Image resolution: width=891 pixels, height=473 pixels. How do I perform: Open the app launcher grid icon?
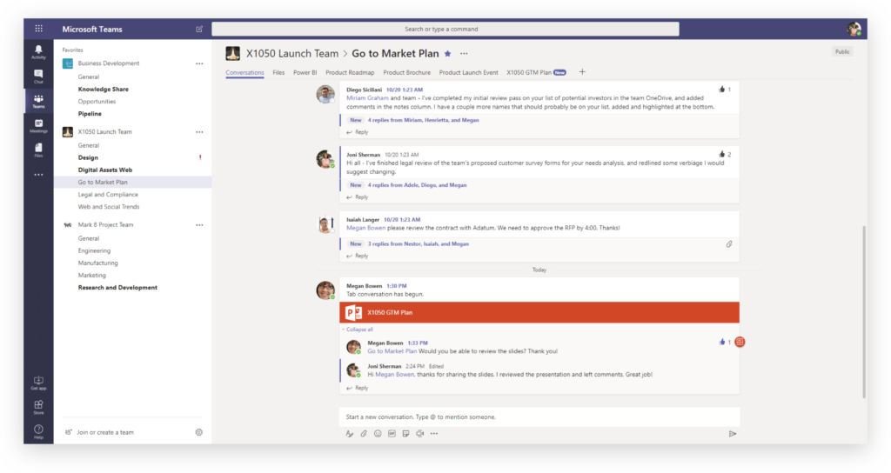(38, 29)
